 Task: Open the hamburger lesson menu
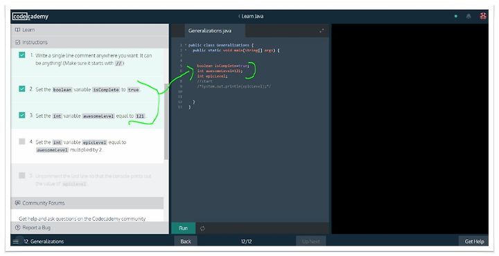[15, 241]
